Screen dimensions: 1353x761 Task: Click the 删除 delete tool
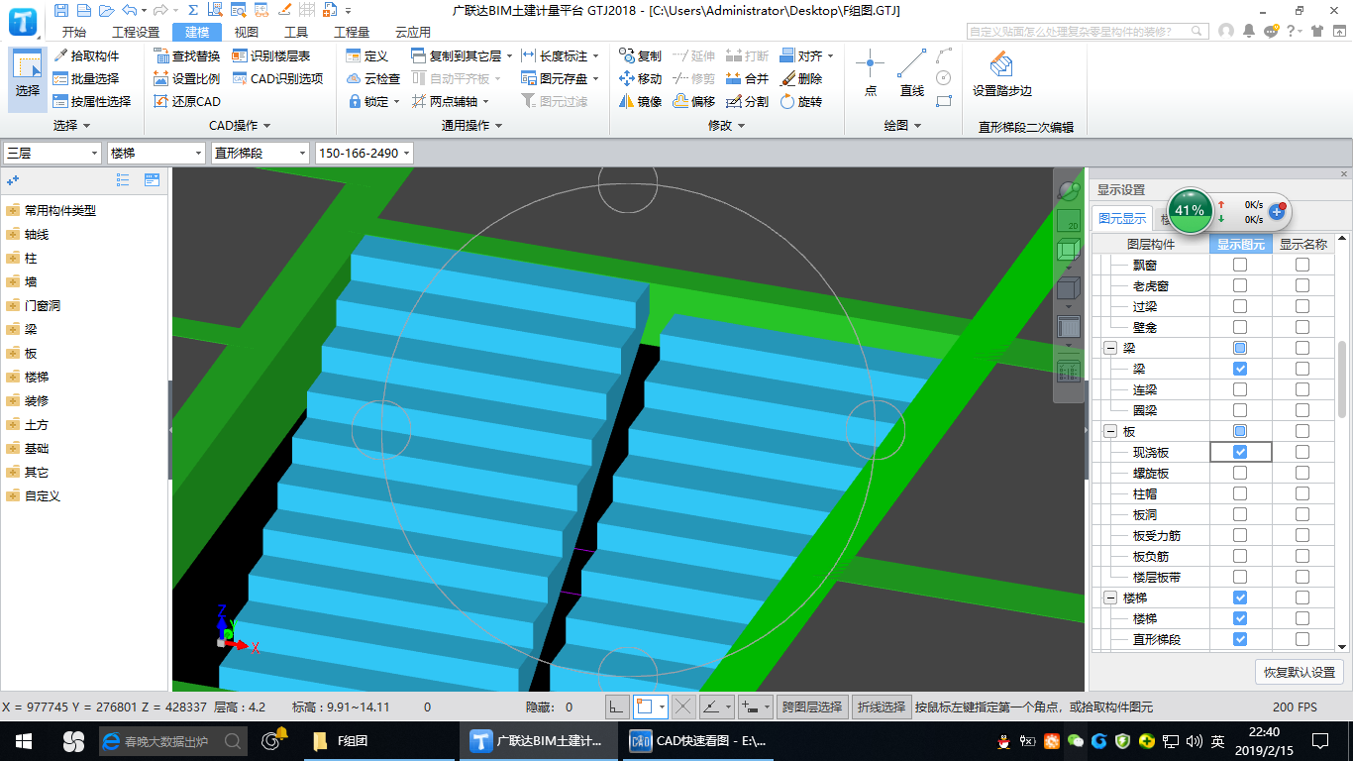pos(800,78)
